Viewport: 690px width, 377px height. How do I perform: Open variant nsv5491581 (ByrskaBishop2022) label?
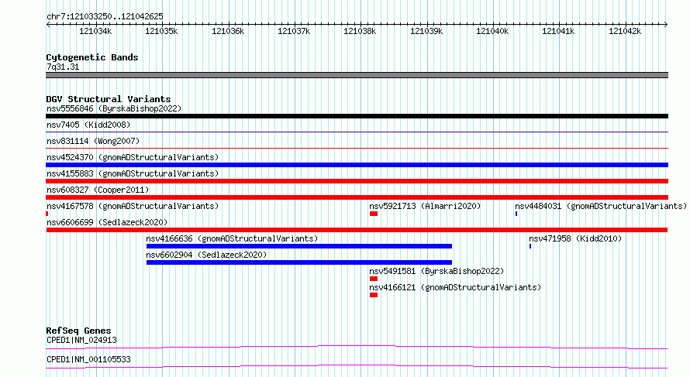(x=436, y=271)
